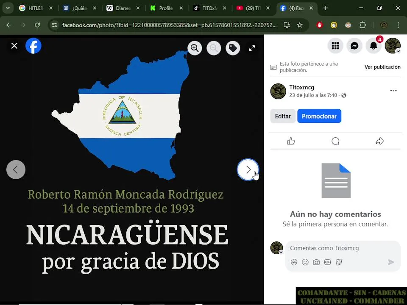Go to the next photo
Viewport: 407px width, 305px height.
(x=248, y=169)
